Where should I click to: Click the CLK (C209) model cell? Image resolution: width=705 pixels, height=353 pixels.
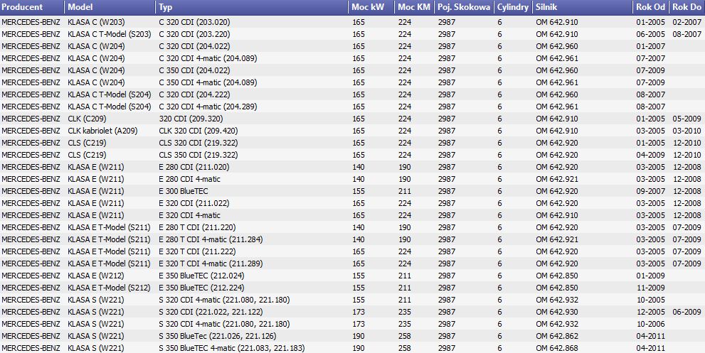click(88, 119)
